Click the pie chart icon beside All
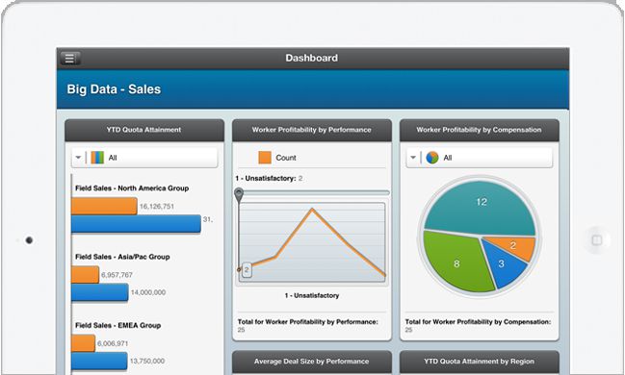 click(x=432, y=158)
